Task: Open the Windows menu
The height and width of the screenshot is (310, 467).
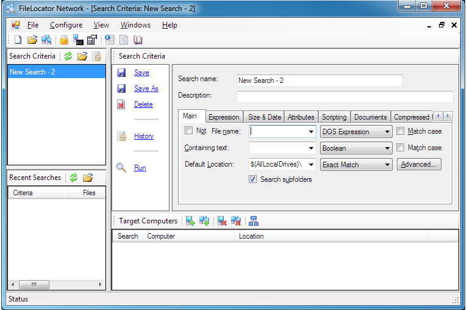Action: [x=135, y=25]
